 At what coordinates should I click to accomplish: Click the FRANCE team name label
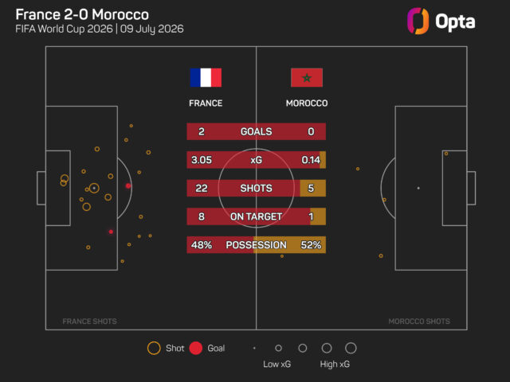point(206,103)
